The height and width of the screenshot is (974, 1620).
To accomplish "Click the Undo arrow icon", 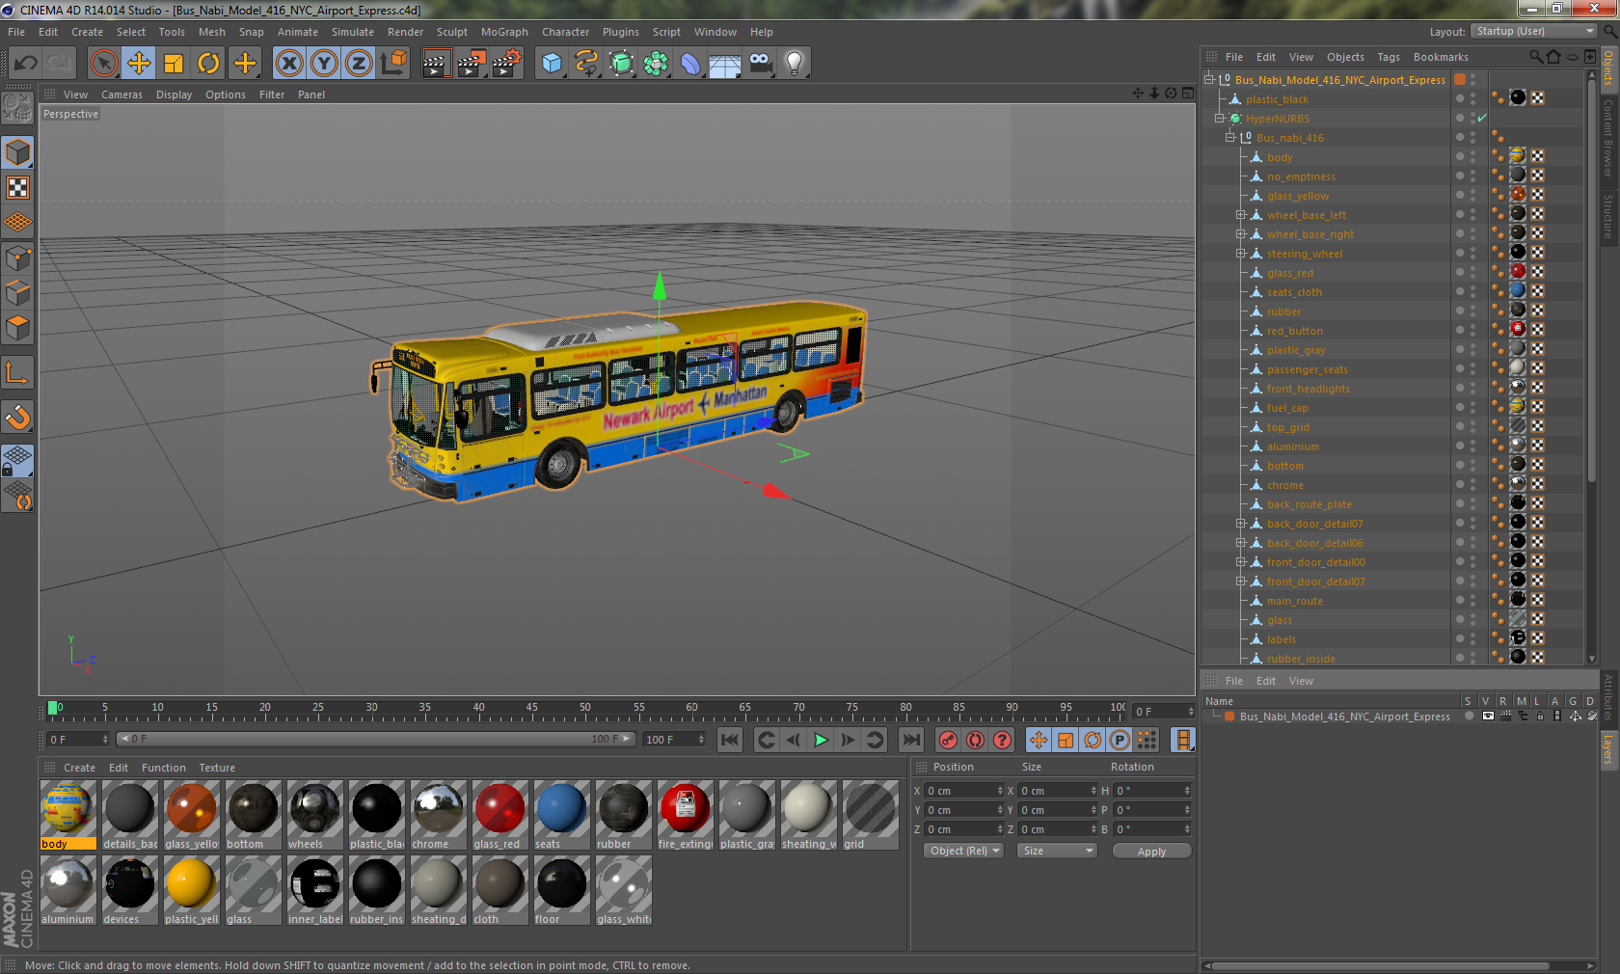I will [x=26, y=64].
